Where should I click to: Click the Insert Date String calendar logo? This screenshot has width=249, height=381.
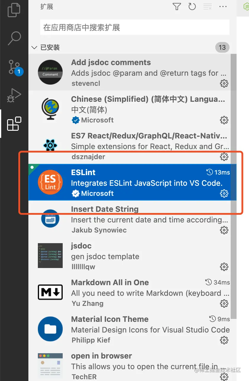click(x=50, y=219)
